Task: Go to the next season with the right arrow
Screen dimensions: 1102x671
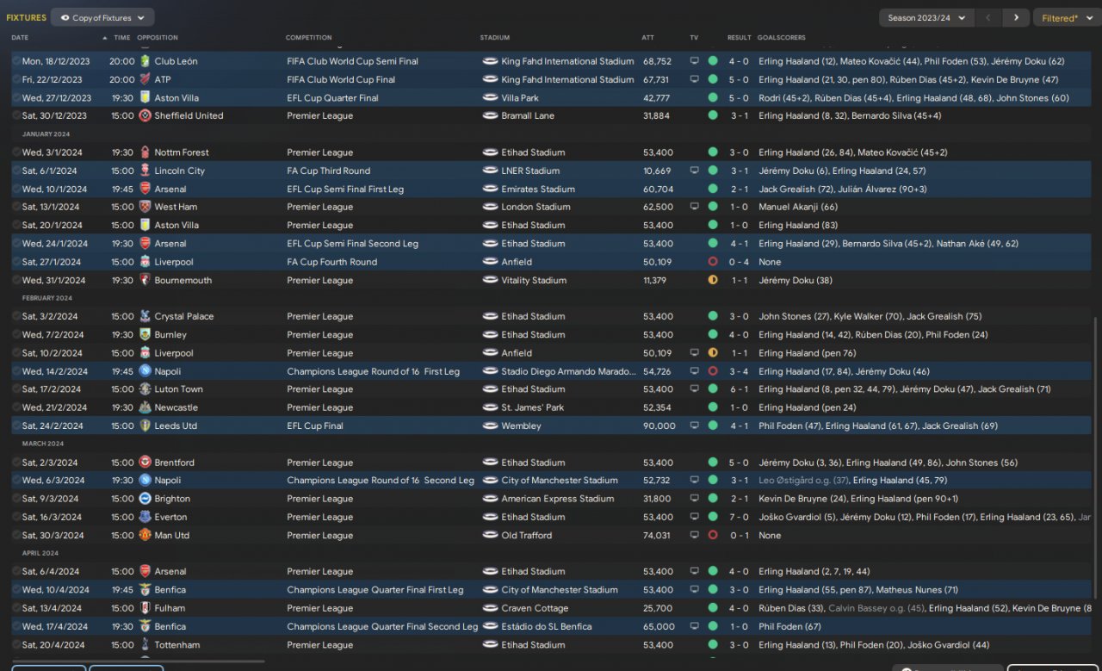Action: [1016, 17]
